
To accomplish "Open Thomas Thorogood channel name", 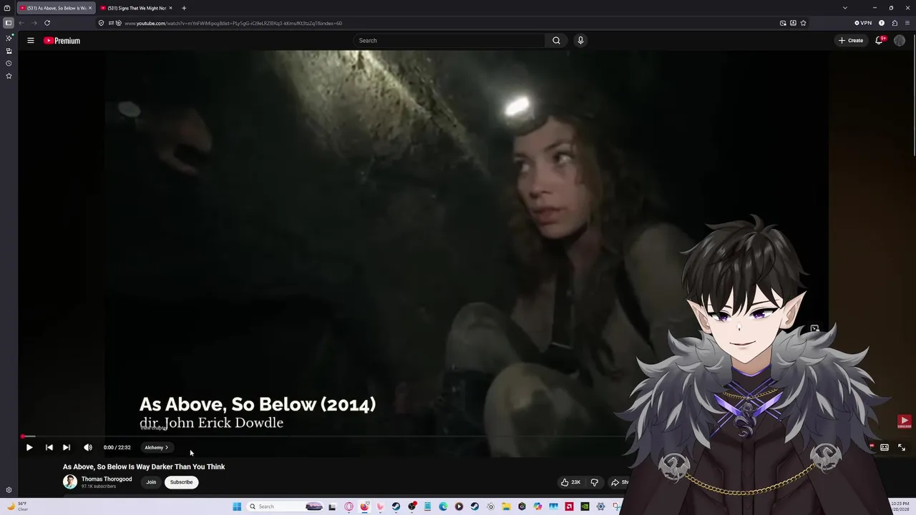I will coord(107,479).
